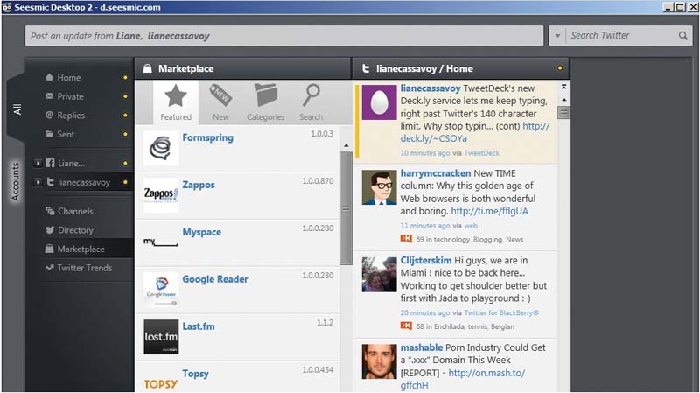Click the Google Reader app icon
The height and width of the screenshot is (393, 700).
161,289
